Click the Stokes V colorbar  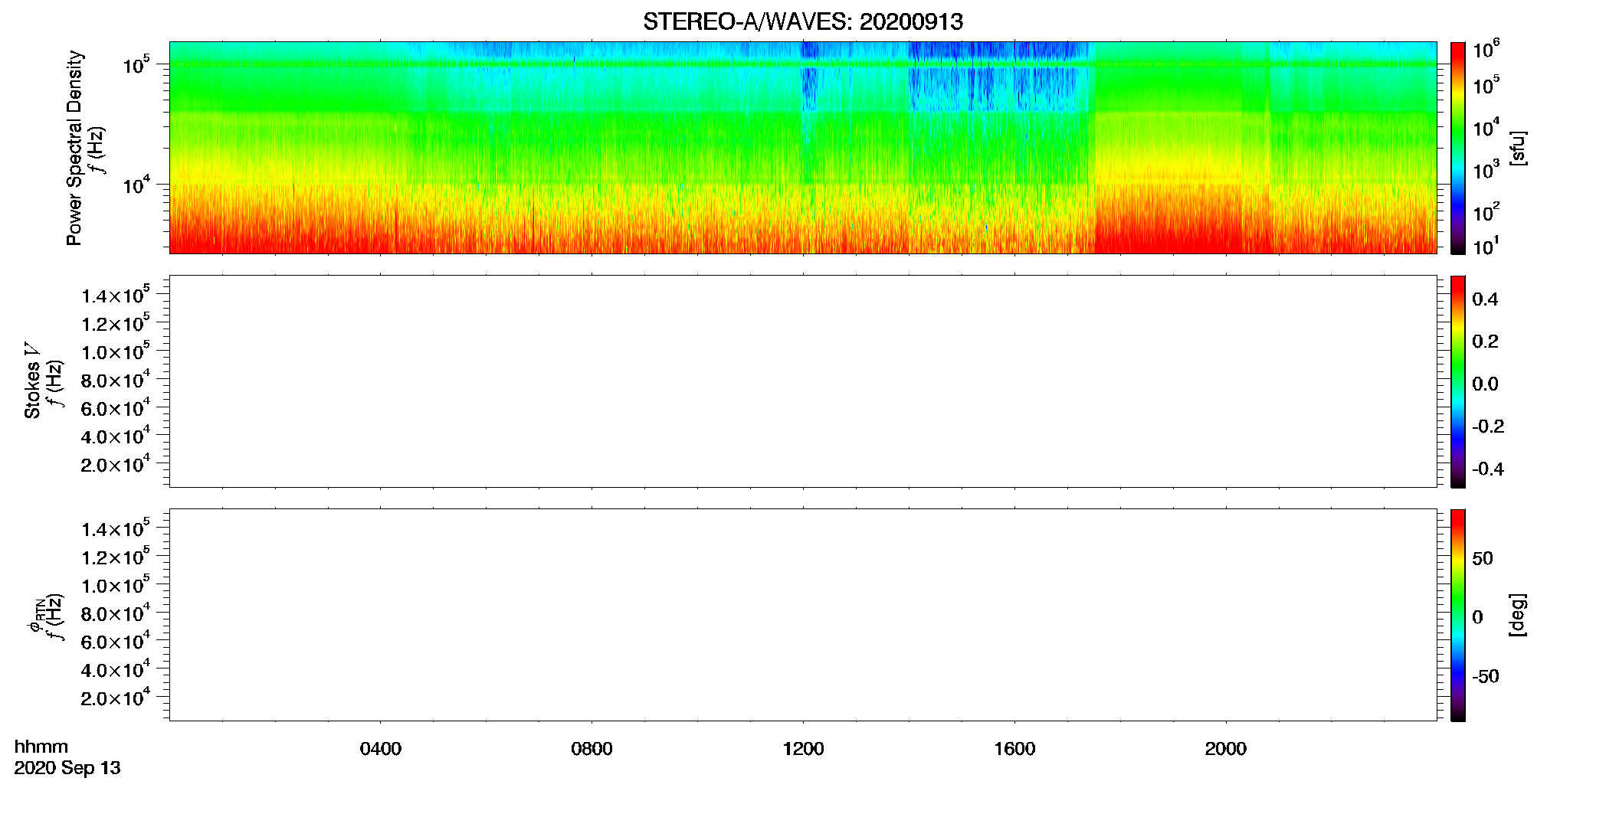pos(1458,381)
